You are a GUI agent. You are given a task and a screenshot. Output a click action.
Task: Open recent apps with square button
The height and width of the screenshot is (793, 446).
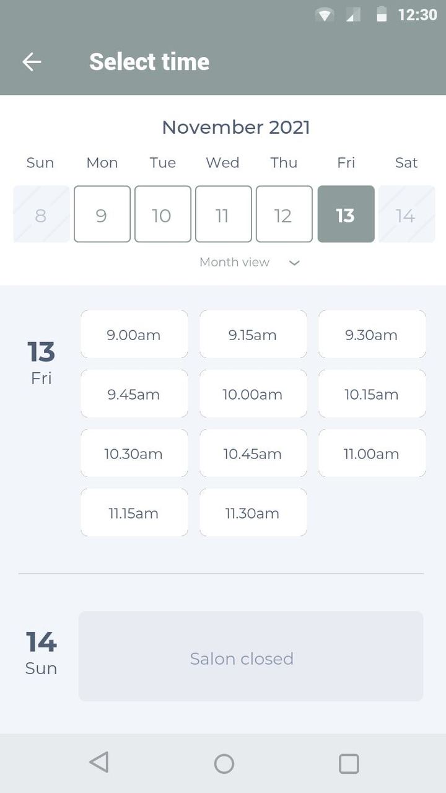(349, 763)
